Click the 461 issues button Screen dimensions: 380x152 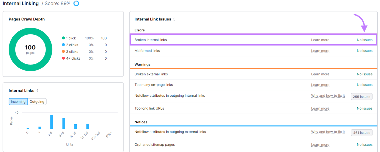coord(361,133)
